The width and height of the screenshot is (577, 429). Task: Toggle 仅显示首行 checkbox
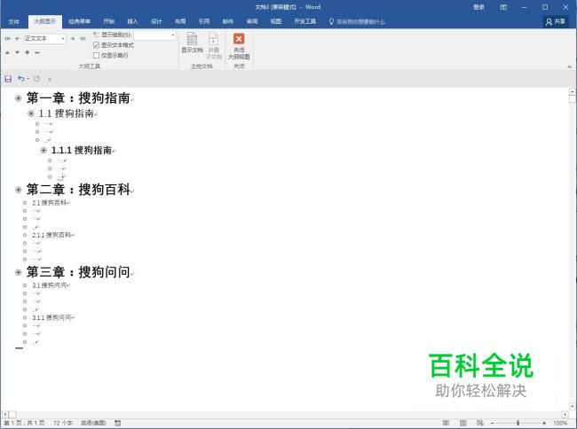[97, 55]
